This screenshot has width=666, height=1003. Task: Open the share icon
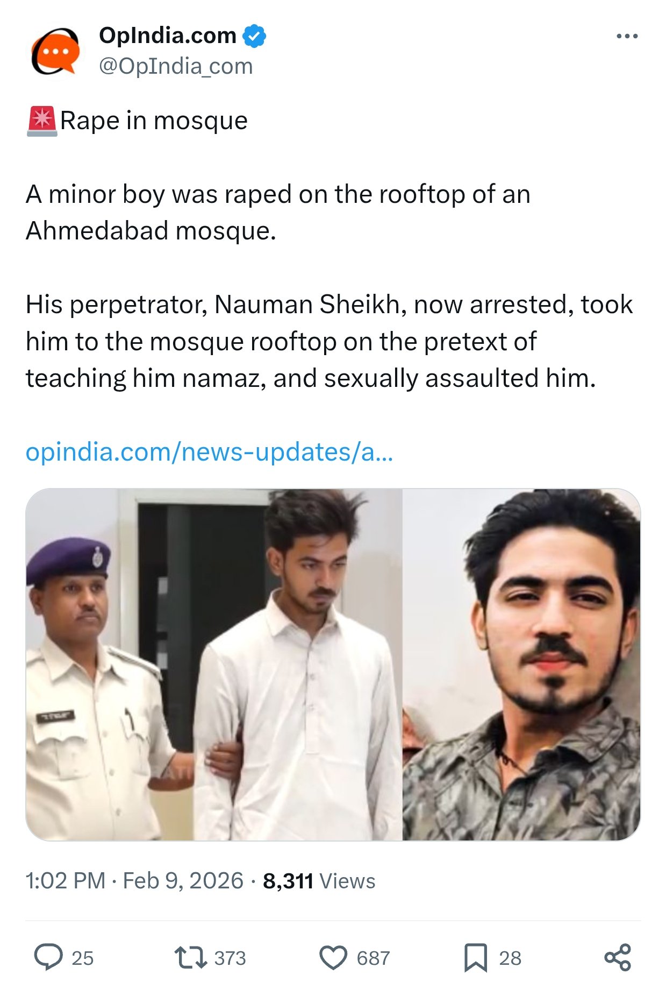[x=618, y=957]
